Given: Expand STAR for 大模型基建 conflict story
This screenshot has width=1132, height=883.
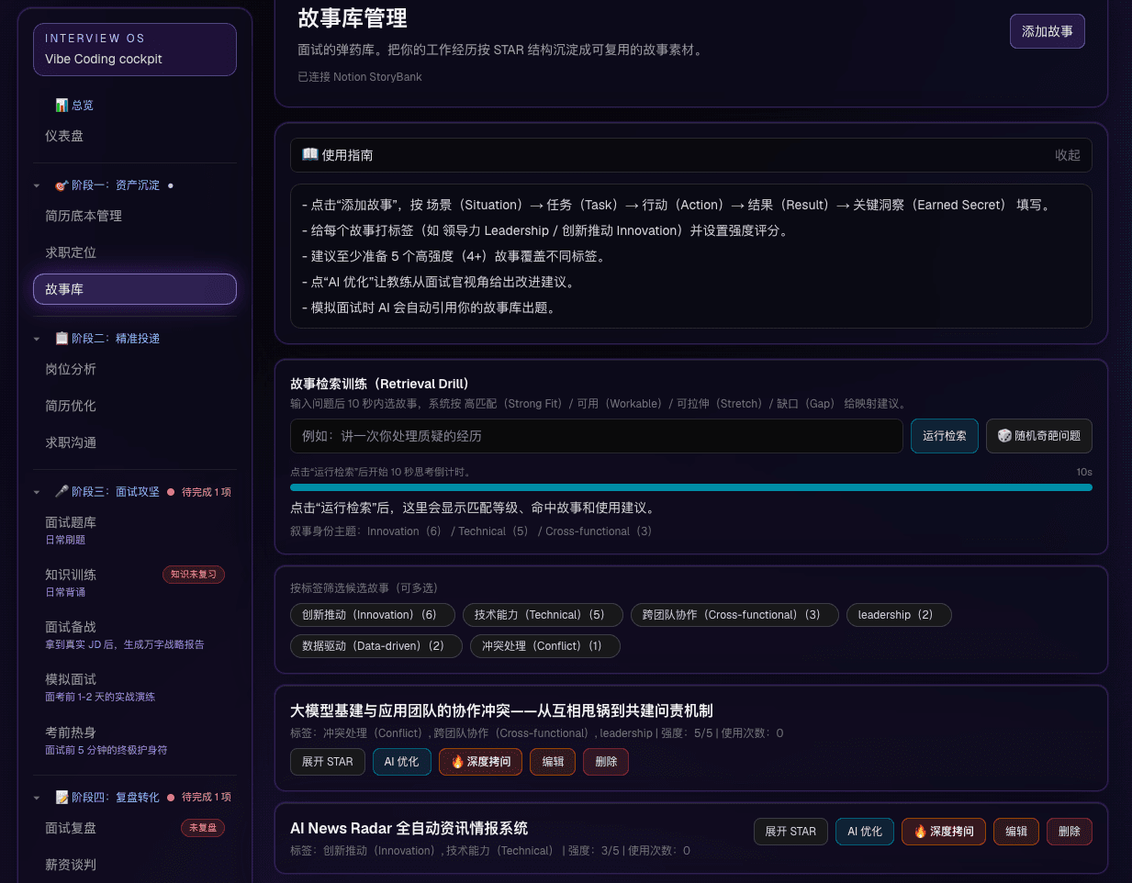Looking at the screenshot, I should tap(328, 762).
